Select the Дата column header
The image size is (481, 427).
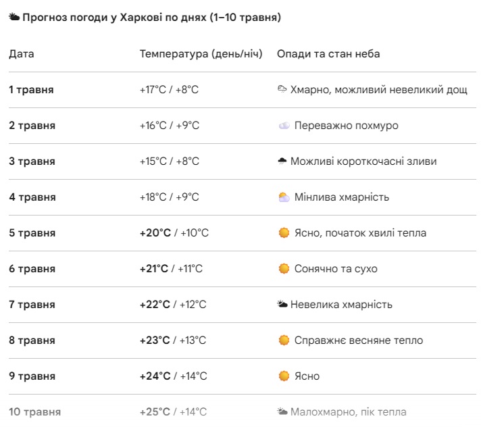click(x=22, y=54)
